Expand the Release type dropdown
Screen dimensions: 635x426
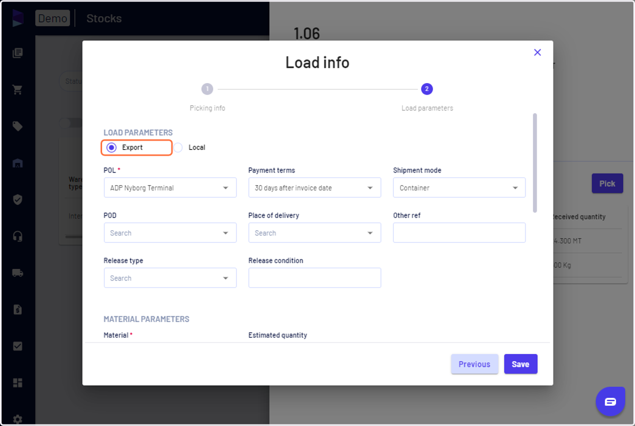[x=170, y=278]
